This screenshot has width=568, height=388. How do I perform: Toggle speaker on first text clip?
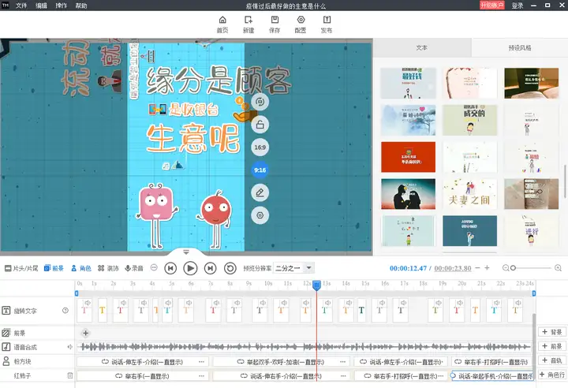click(x=88, y=303)
